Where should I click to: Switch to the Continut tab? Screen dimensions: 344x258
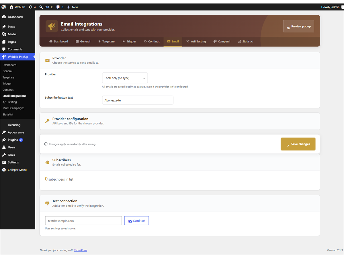pyautogui.click(x=152, y=42)
